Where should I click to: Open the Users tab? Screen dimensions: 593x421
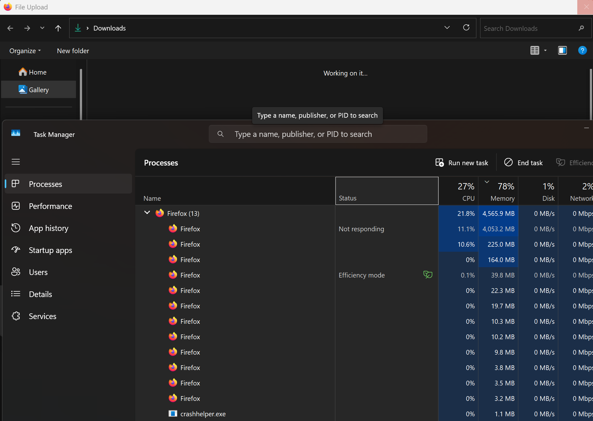69,272
